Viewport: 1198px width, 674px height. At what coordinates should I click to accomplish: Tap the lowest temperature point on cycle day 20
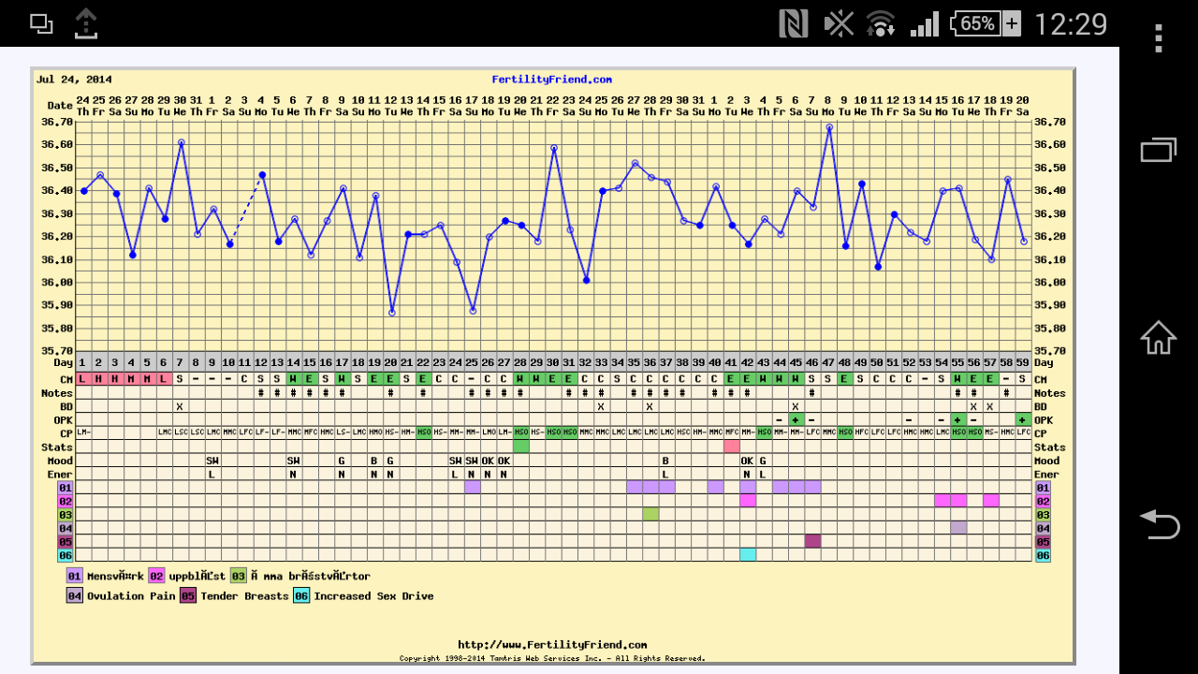coord(391,313)
